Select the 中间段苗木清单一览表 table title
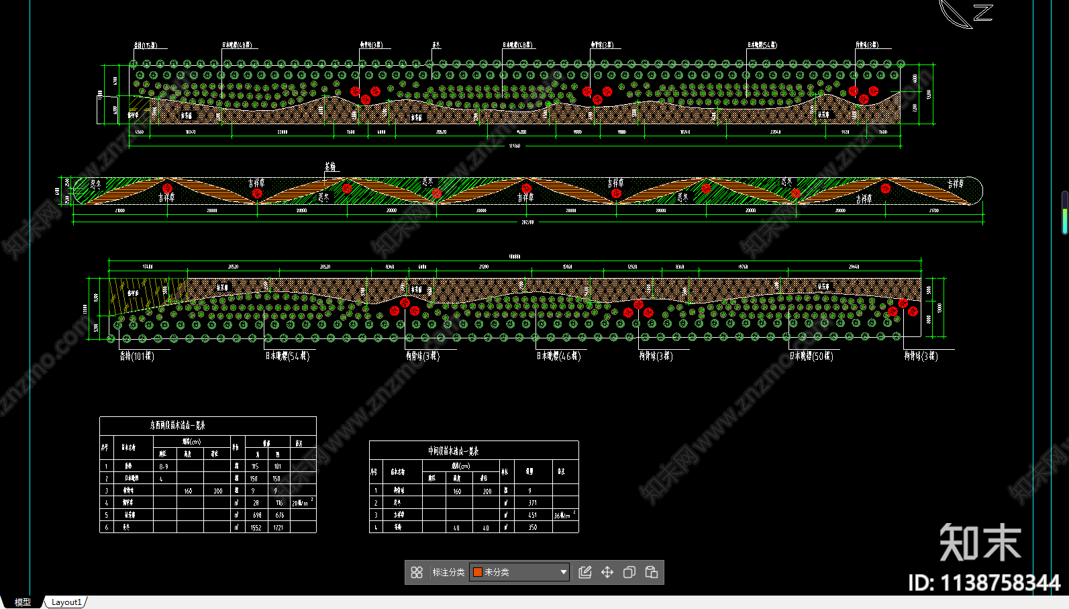The height and width of the screenshot is (609, 1069). 454,451
